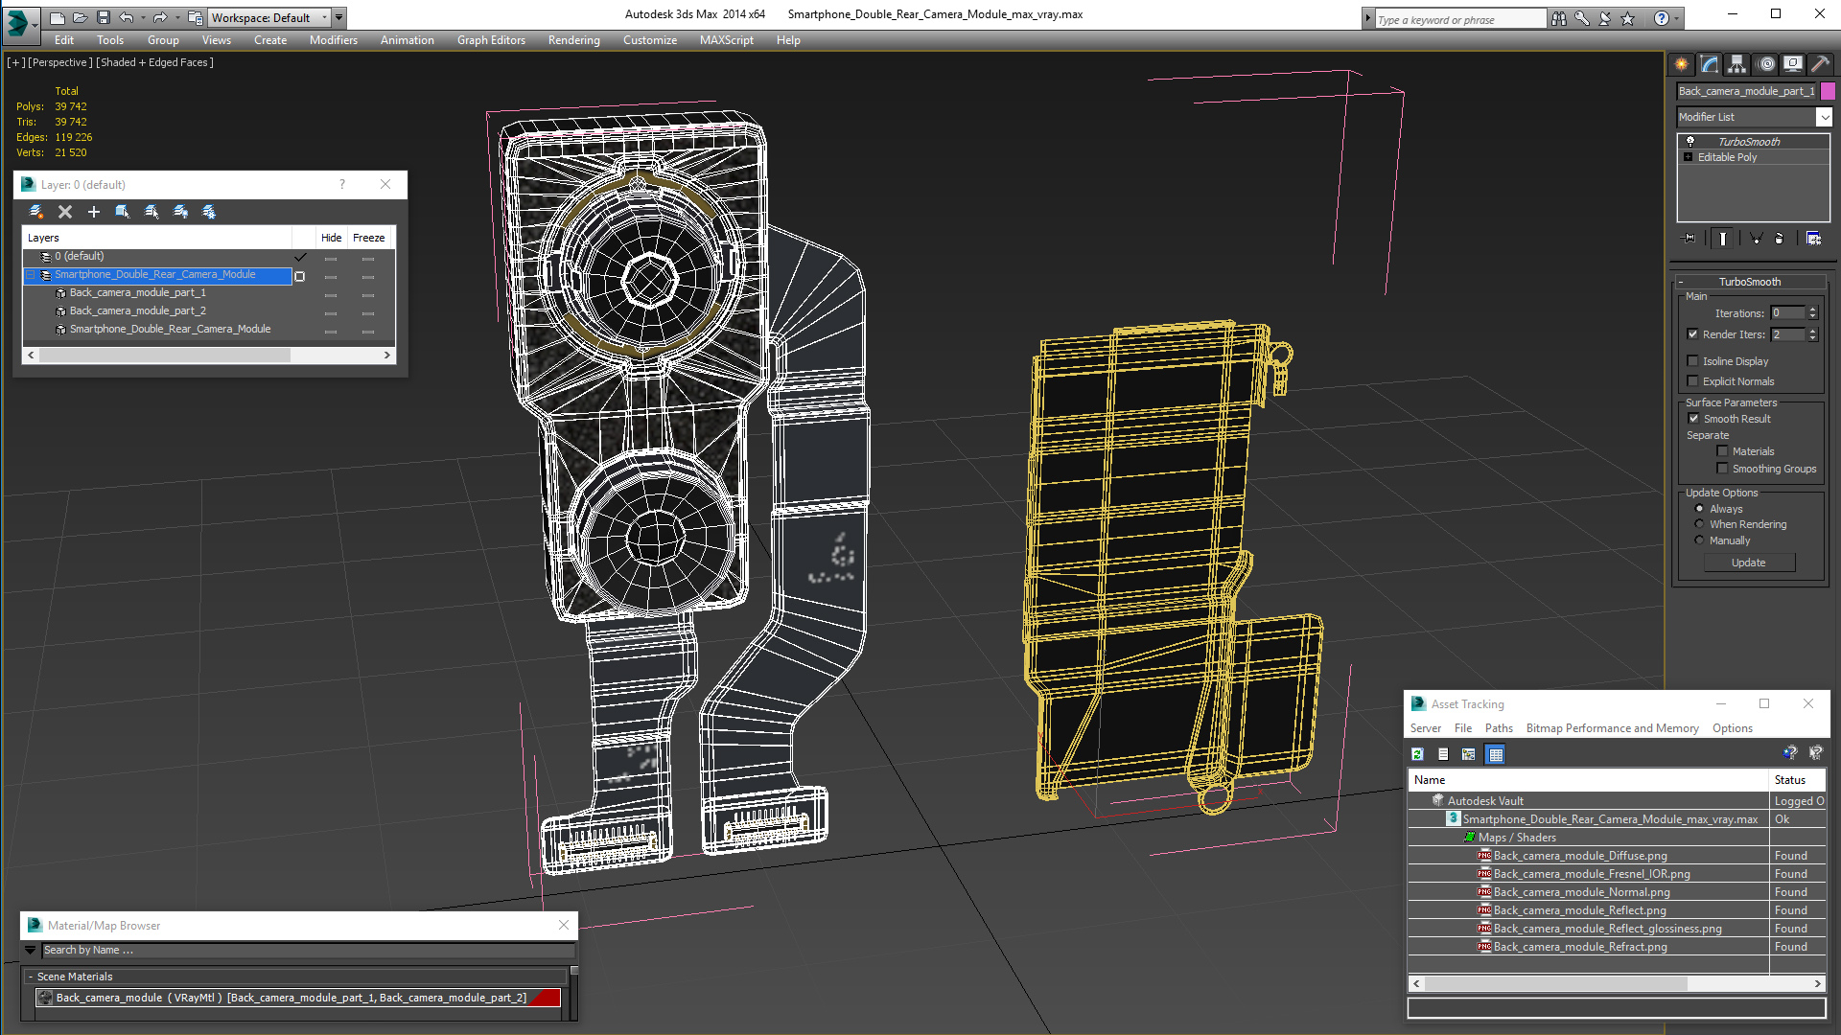
Task: Enable the Isoline Display checkbox
Action: 1693,361
